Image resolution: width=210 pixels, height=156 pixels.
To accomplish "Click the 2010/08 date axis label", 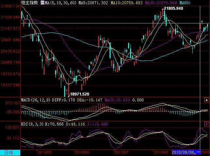I will tap(161, 152).
